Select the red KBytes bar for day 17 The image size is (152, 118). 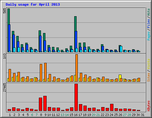[80, 108]
